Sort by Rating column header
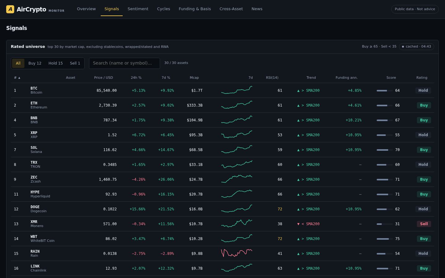The height and width of the screenshot is (278, 445). (x=422, y=78)
